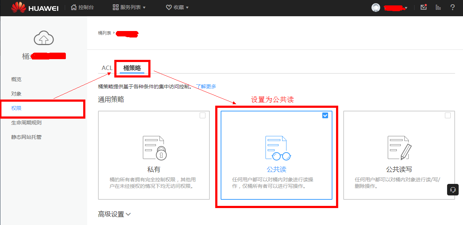Check the 公共读写 policy checkbox

[448, 115]
